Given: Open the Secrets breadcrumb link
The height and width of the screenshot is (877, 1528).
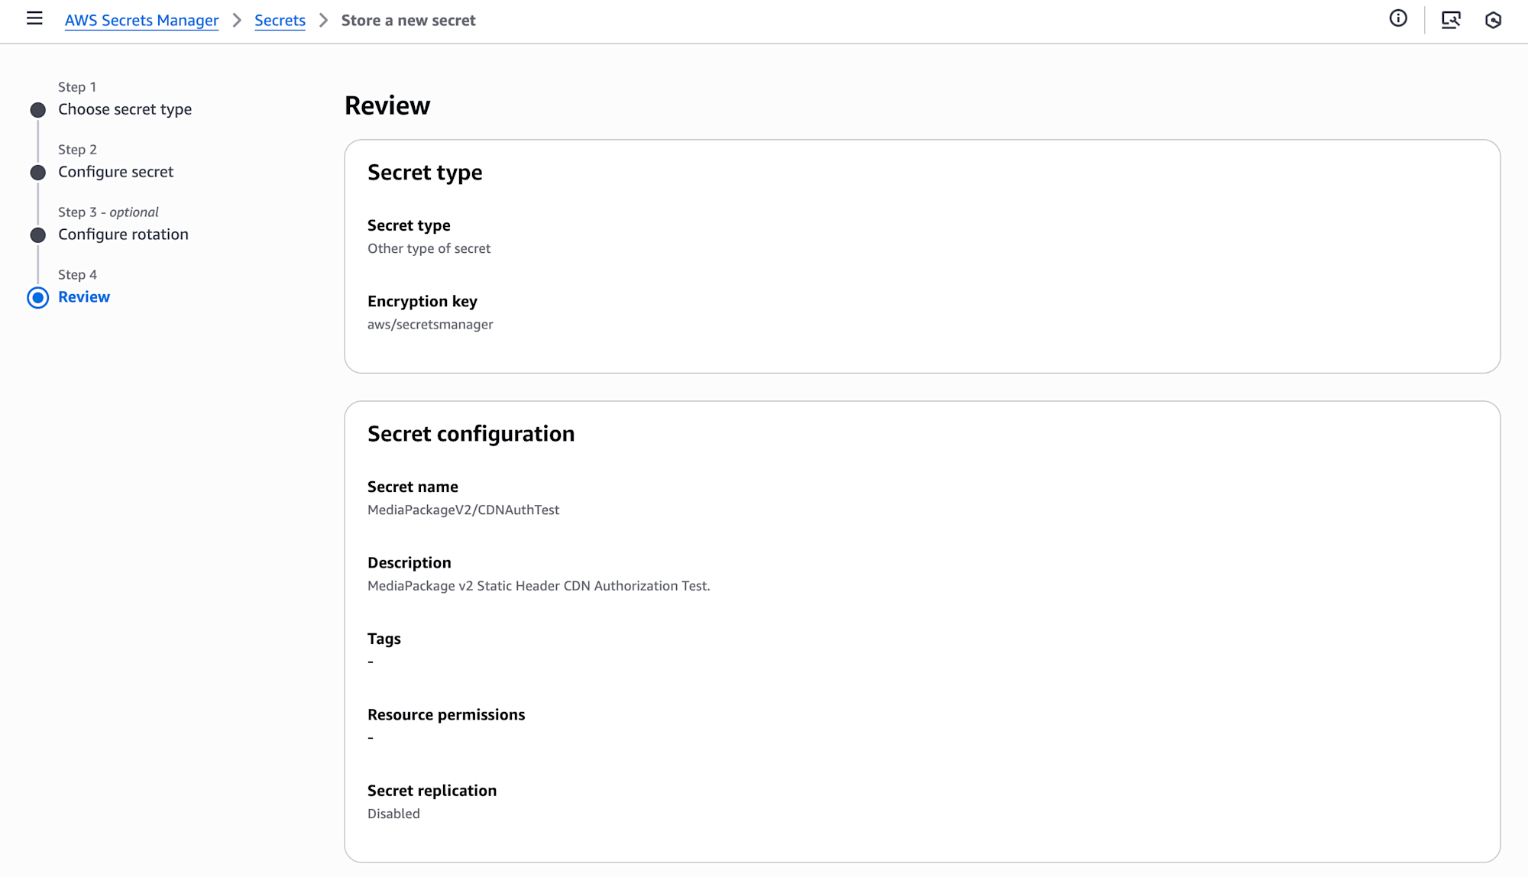Looking at the screenshot, I should coord(280,21).
